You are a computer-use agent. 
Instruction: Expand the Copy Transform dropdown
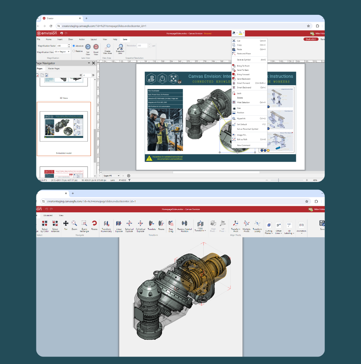coord(204,231)
